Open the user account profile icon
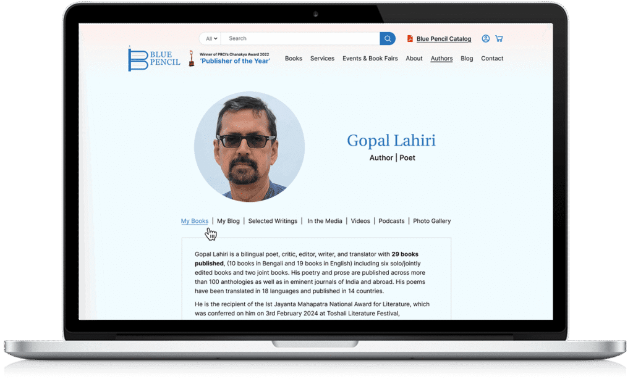 [x=485, y=39]
